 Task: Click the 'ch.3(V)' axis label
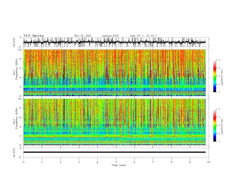pos(14,153)
